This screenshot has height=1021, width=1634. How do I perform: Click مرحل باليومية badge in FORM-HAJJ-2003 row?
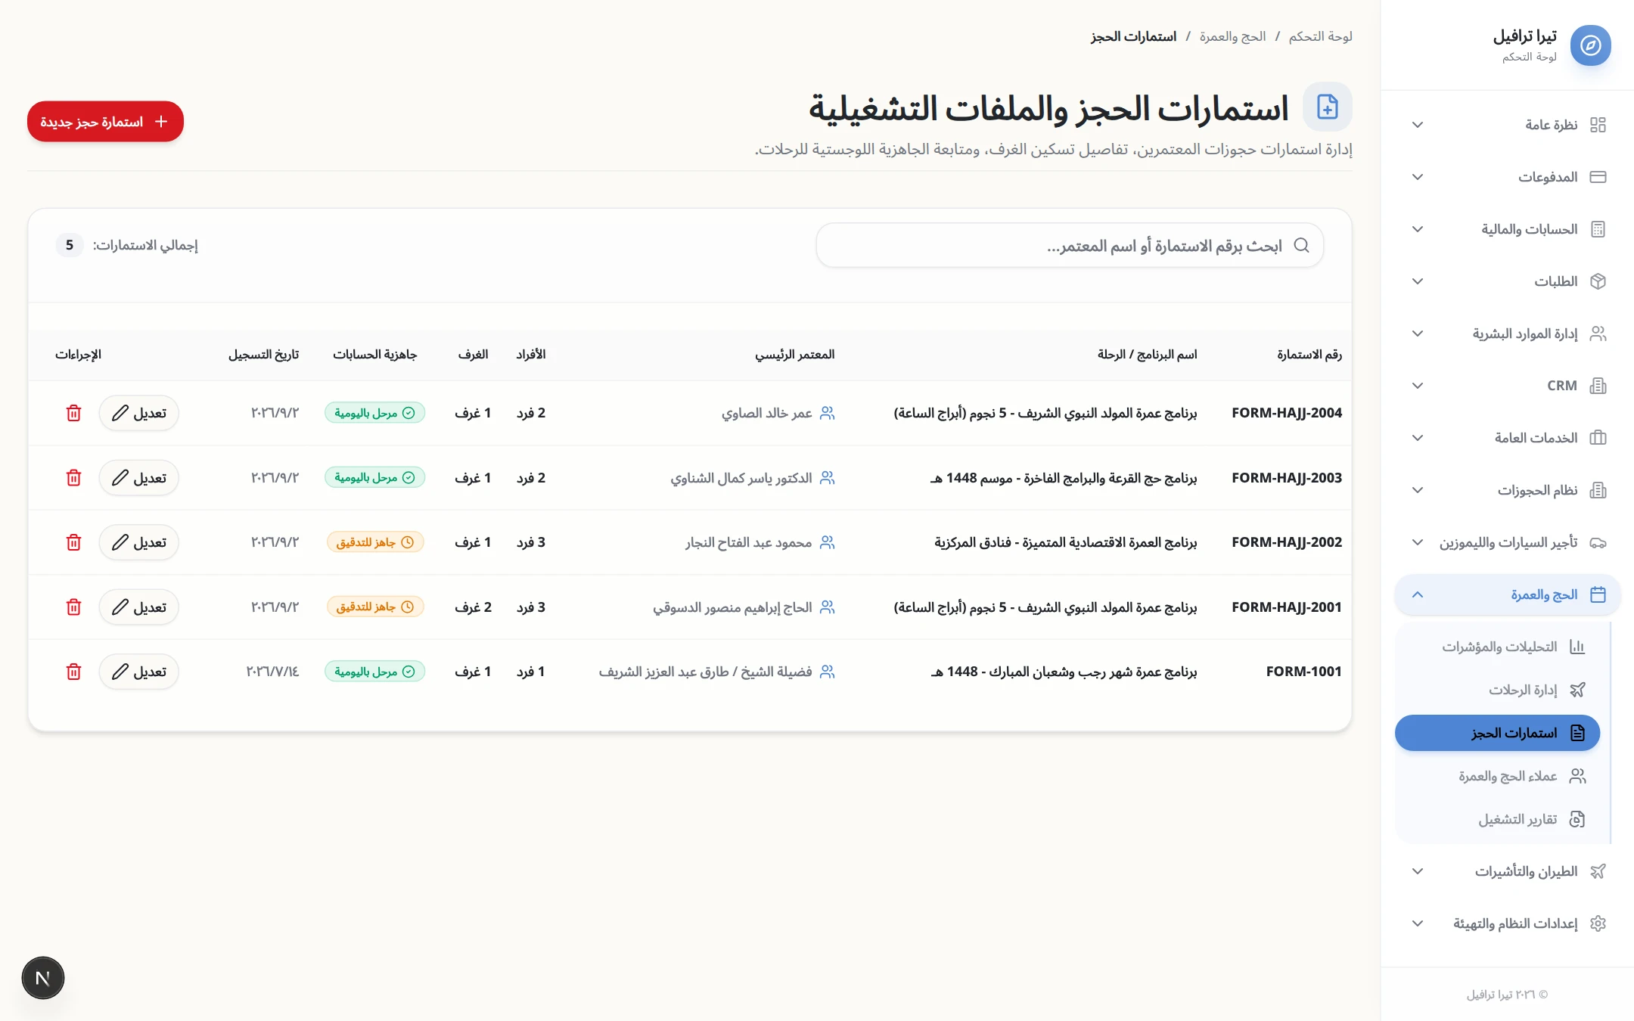pyautogui.click(x=374, y=478)
